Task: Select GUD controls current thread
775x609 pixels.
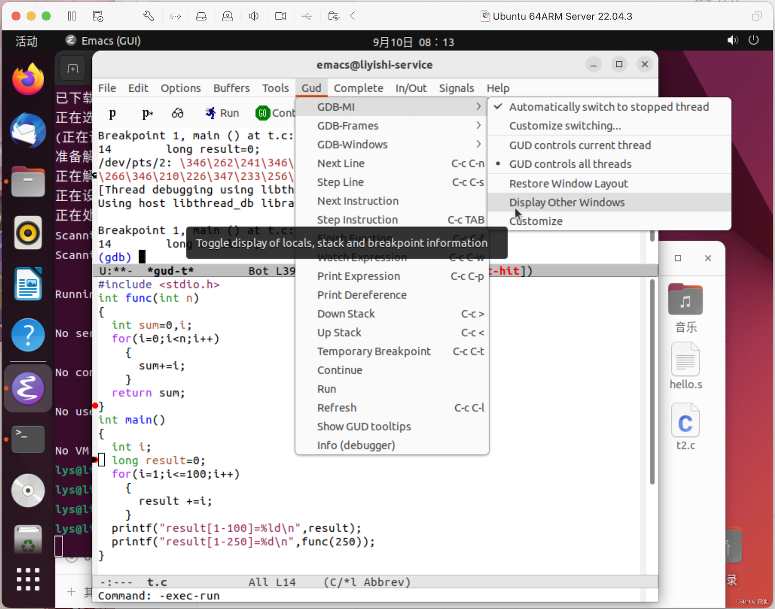Action: (x=609, y=145)
